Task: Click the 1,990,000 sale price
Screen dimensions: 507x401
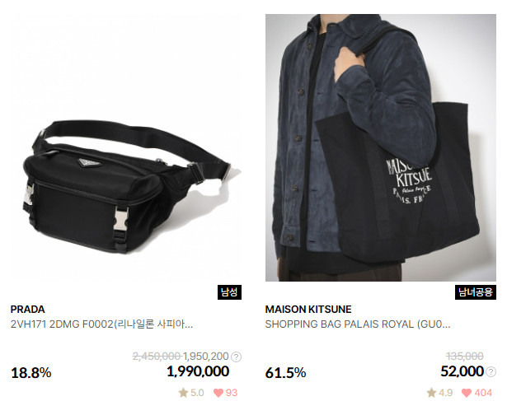Action: point(198,371)
